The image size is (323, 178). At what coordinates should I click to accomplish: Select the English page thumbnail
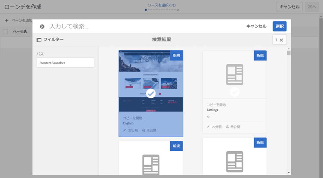151,81
